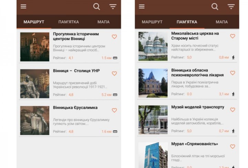Click description Найбільша в Україні колекція
This screenshot has height=168, width=248.
[197, 121]
